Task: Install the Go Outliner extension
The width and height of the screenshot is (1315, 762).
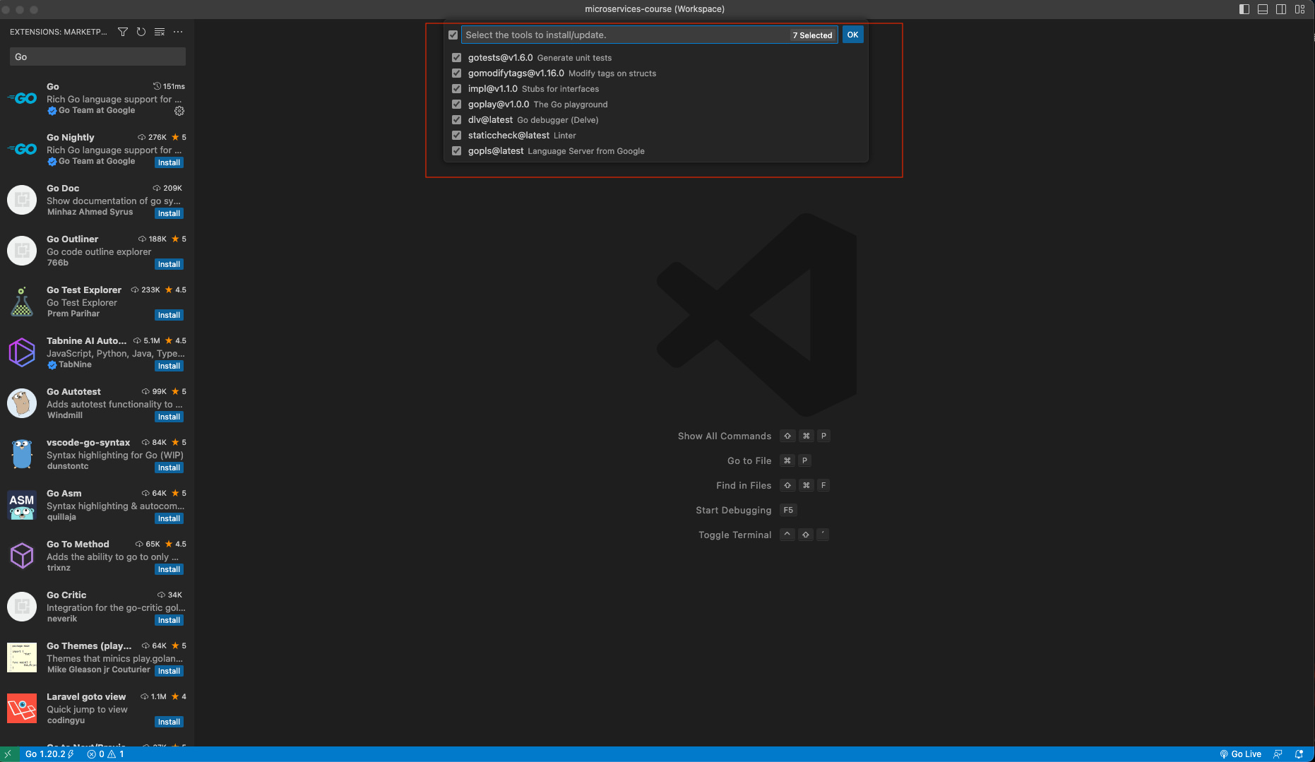Action: (169, 264)
